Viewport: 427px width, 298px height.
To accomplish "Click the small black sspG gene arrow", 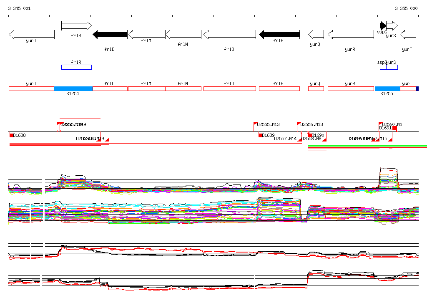I will click(383, 26).
